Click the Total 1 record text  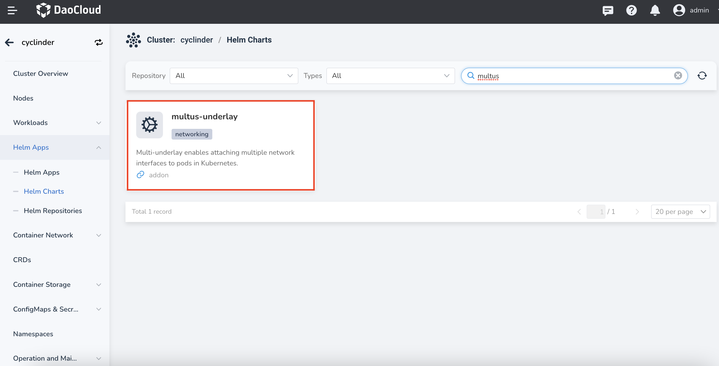pos(152,212)
